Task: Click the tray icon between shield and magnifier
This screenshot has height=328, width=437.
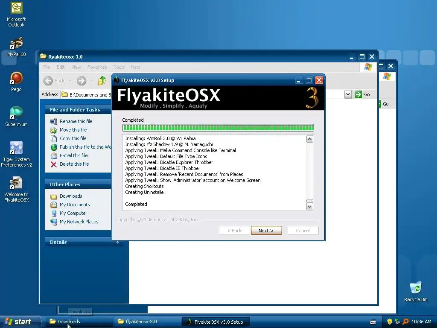Action: pos(397,322)
